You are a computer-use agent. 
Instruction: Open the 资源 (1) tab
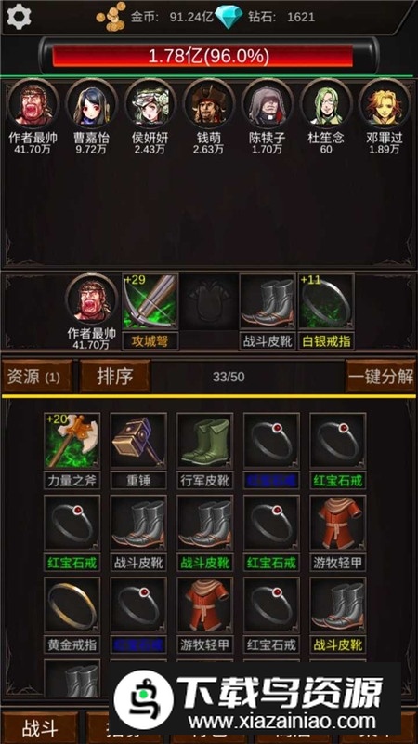(x=37, y=377)
